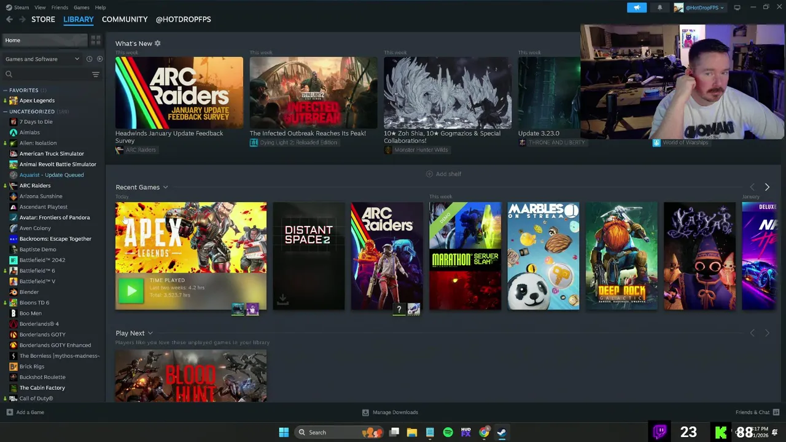Focus the library search field

pos(46,74)
